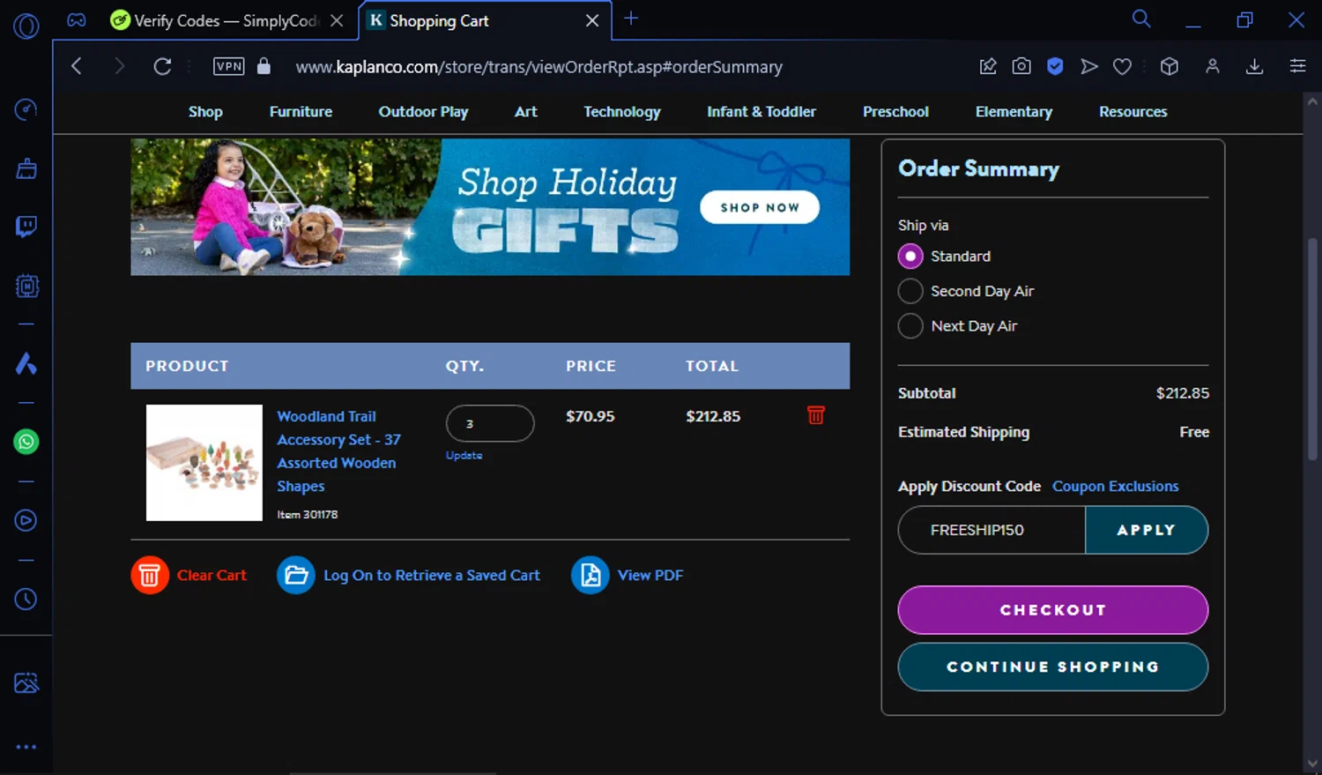Click the CHECKOUT button

tap(1053, 610)
